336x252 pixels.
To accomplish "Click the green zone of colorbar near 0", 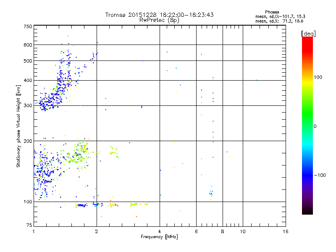I will tap(307, 120).
